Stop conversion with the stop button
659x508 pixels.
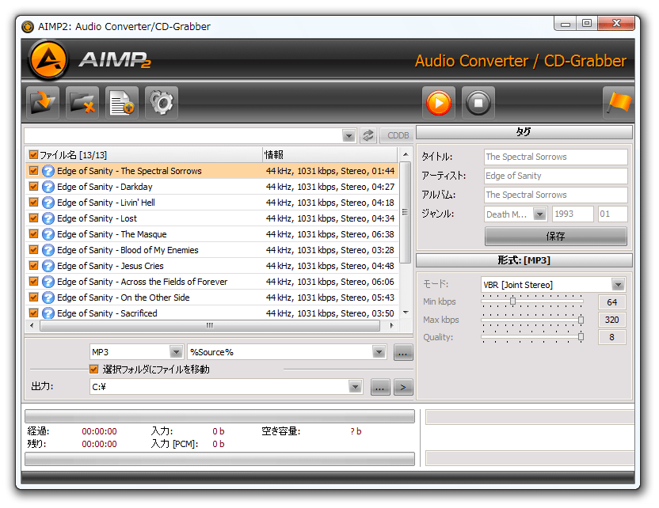(x=478, y=103)
